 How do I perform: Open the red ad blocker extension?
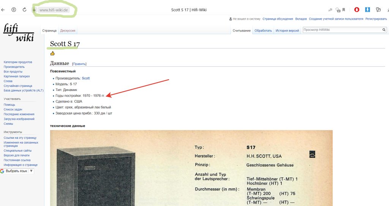pos(357,9)
